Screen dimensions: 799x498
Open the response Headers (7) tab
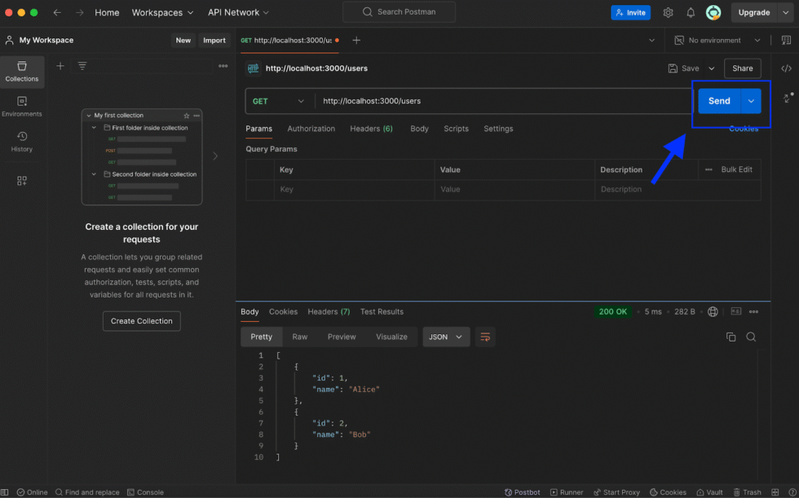click(329, 311)
